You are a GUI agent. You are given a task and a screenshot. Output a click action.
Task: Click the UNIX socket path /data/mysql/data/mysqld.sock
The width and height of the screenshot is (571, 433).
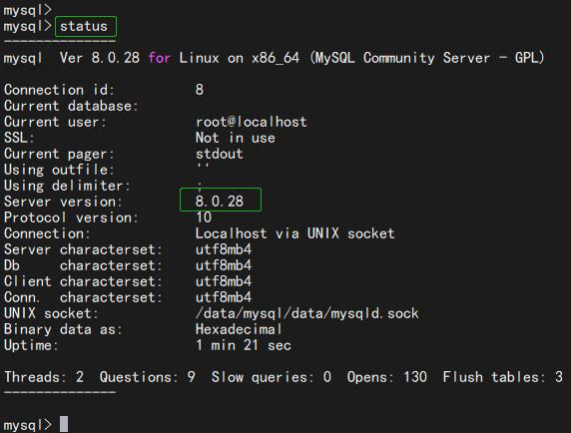307,313
